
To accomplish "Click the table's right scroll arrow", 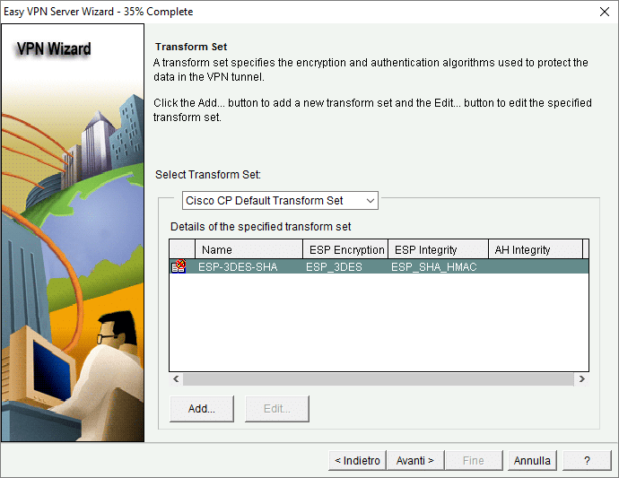I will point(582,379).
